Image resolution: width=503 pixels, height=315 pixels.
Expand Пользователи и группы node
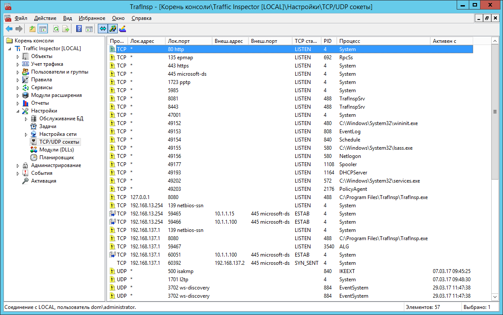(18, 72)
